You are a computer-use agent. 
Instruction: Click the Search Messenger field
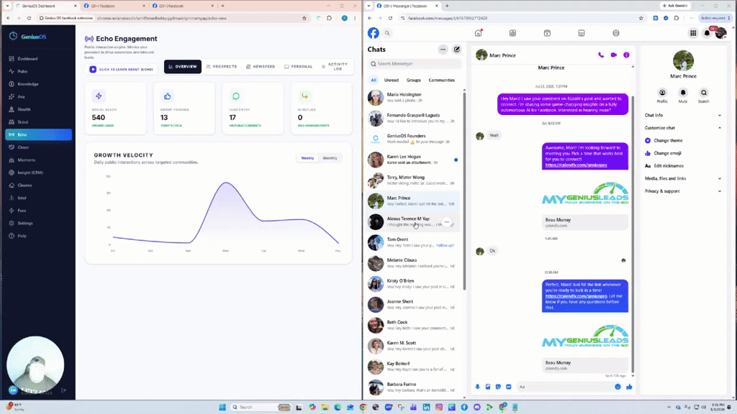(x=415, y=63)
